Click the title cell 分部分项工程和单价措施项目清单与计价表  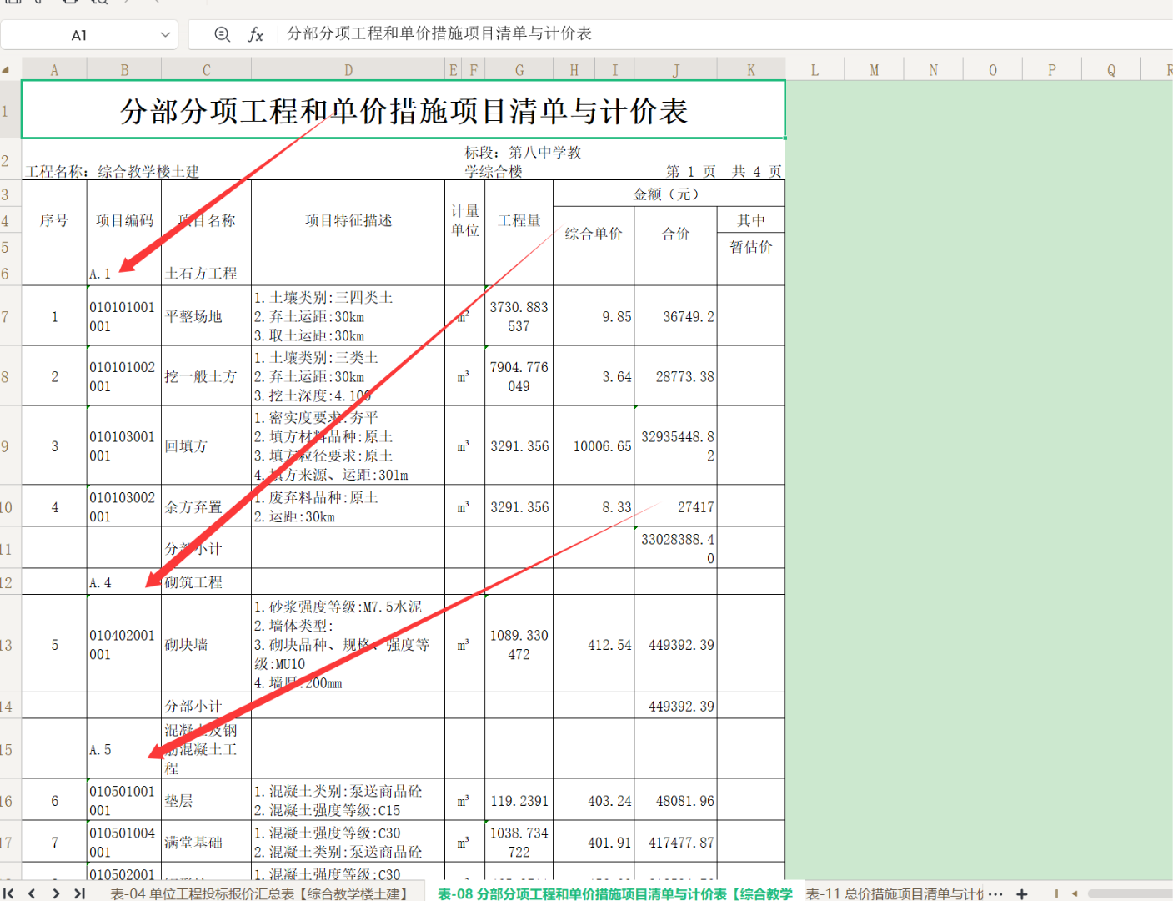click(404, 109)
